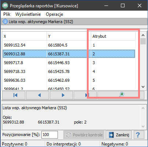This screenshot has width=148, height=147.
Task: Click the X column header
Action: pyautogui.click(x=25, y=36)
